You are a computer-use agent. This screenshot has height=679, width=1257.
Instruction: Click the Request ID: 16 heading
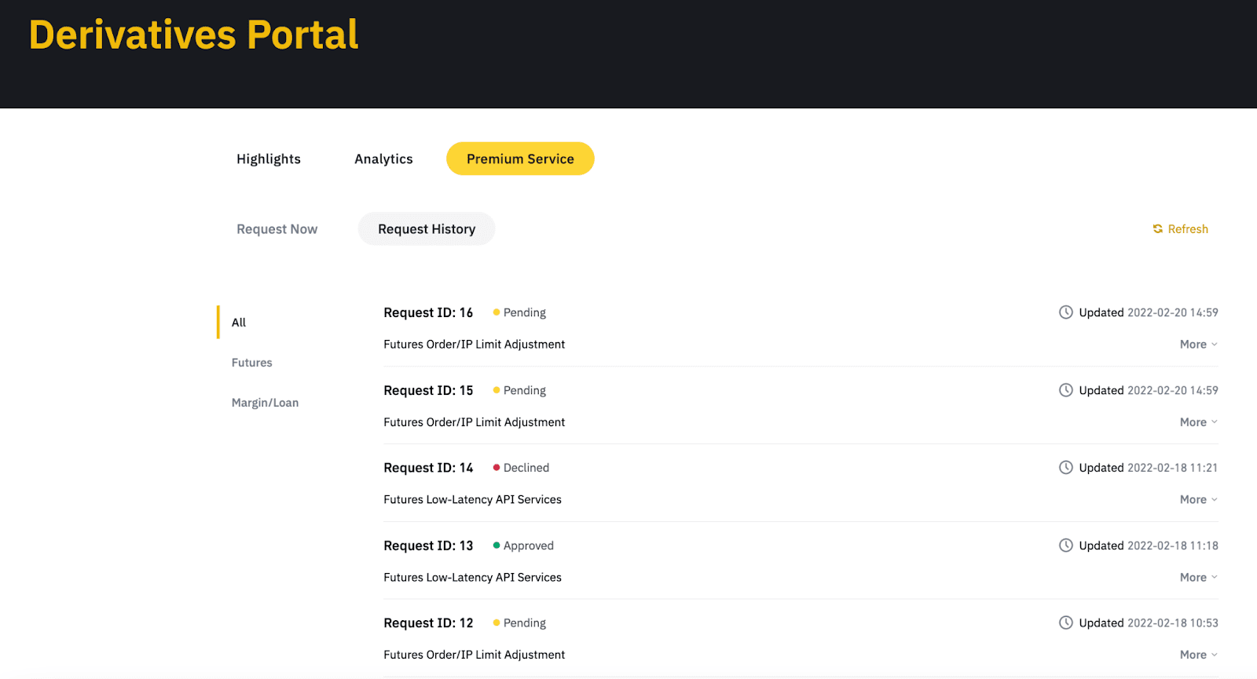(428, 312)
